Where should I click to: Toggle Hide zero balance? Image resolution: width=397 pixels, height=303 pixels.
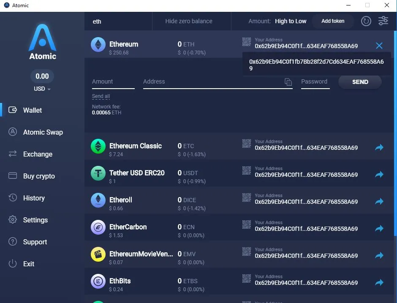pyautogui.click(x=189, y=21)
